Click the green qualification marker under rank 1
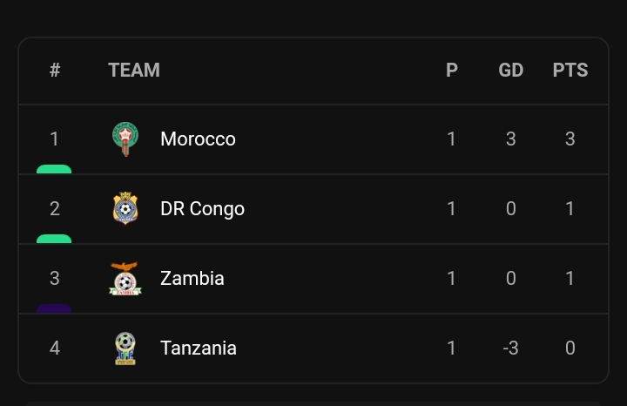The width and height of the screenshot is (627, 406). tap(54, 169)
